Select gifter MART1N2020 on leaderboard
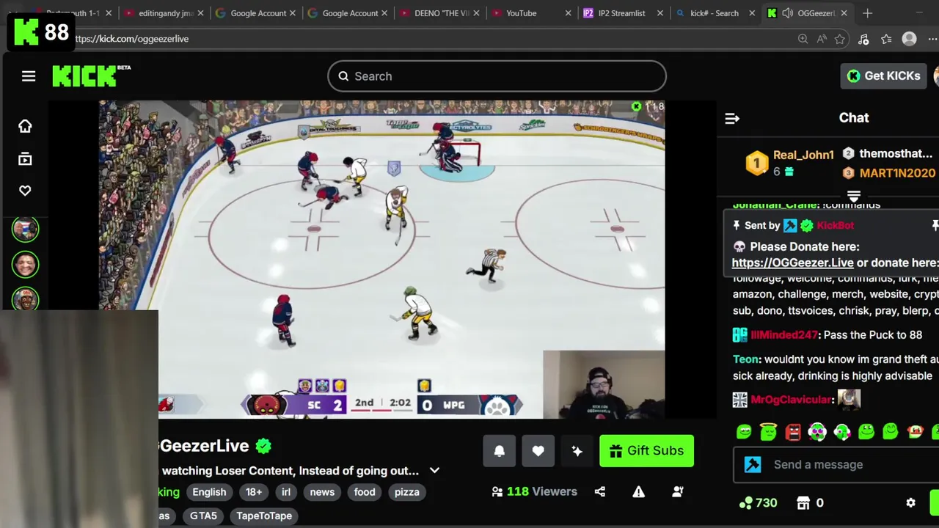939x528 pixels. tap(897, 173)
